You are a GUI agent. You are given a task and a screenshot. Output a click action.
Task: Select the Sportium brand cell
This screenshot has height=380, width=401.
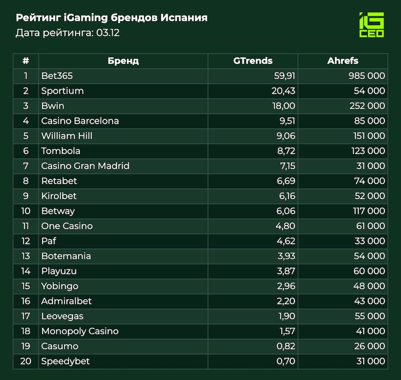click(63, 91)
